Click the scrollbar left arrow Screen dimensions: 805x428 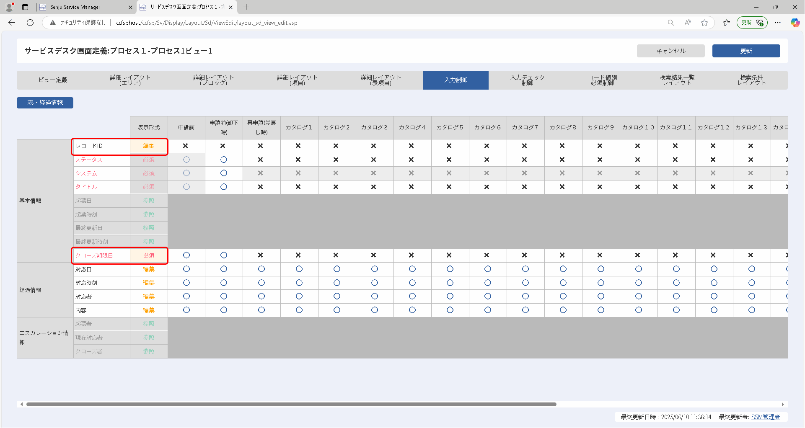21,405
